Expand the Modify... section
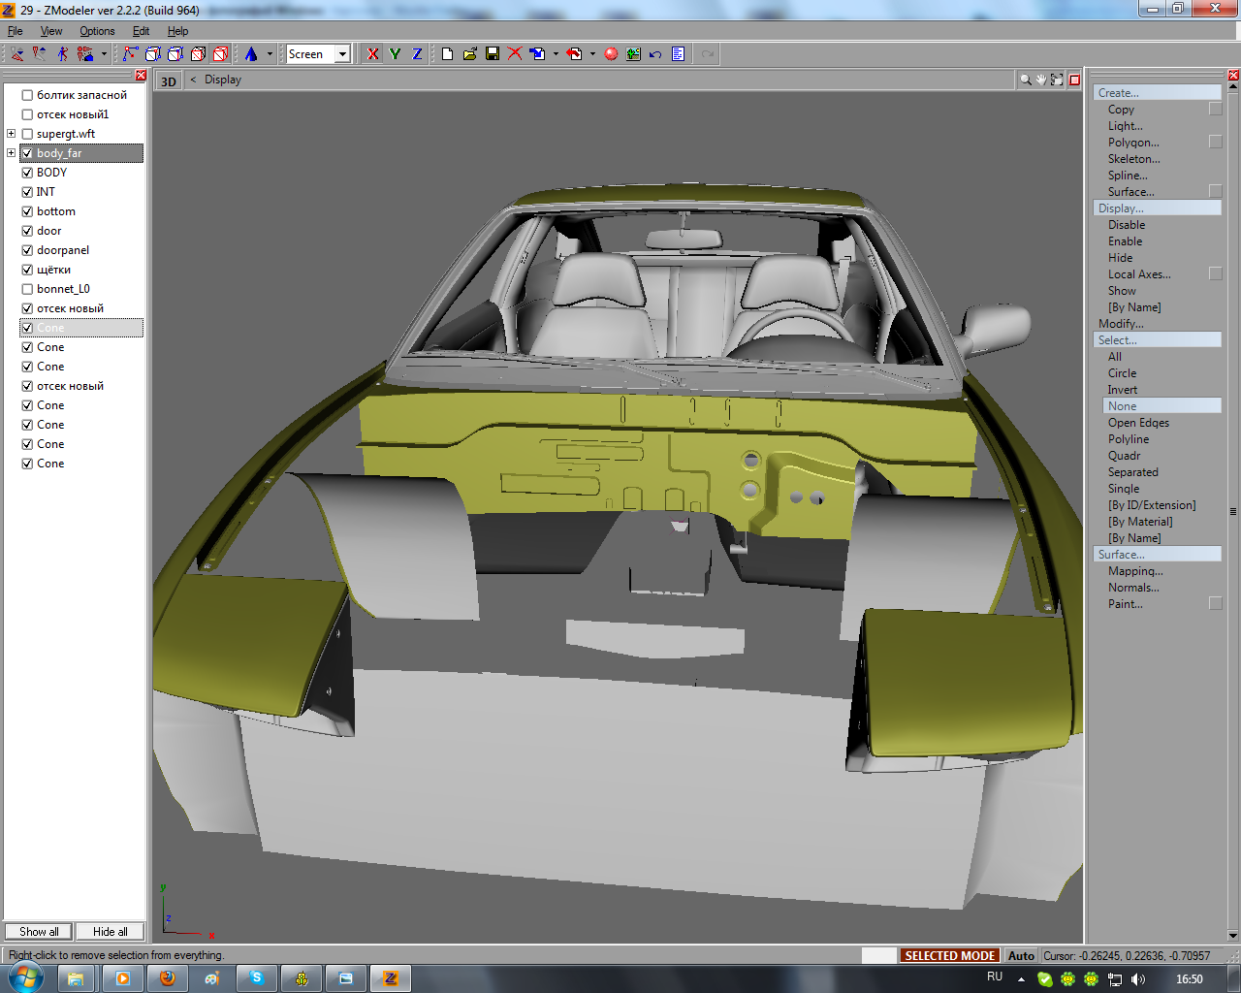 1121,324
